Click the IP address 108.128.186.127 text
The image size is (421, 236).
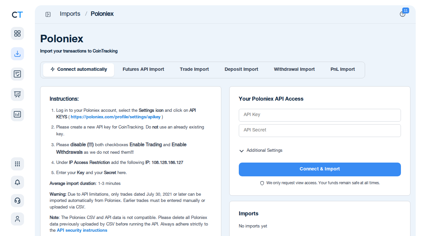(167, 163)
